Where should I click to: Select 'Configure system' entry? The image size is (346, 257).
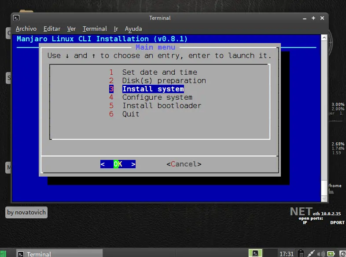click(157, 98)
